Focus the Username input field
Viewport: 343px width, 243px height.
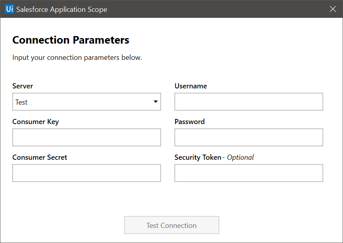pos(249,102)
